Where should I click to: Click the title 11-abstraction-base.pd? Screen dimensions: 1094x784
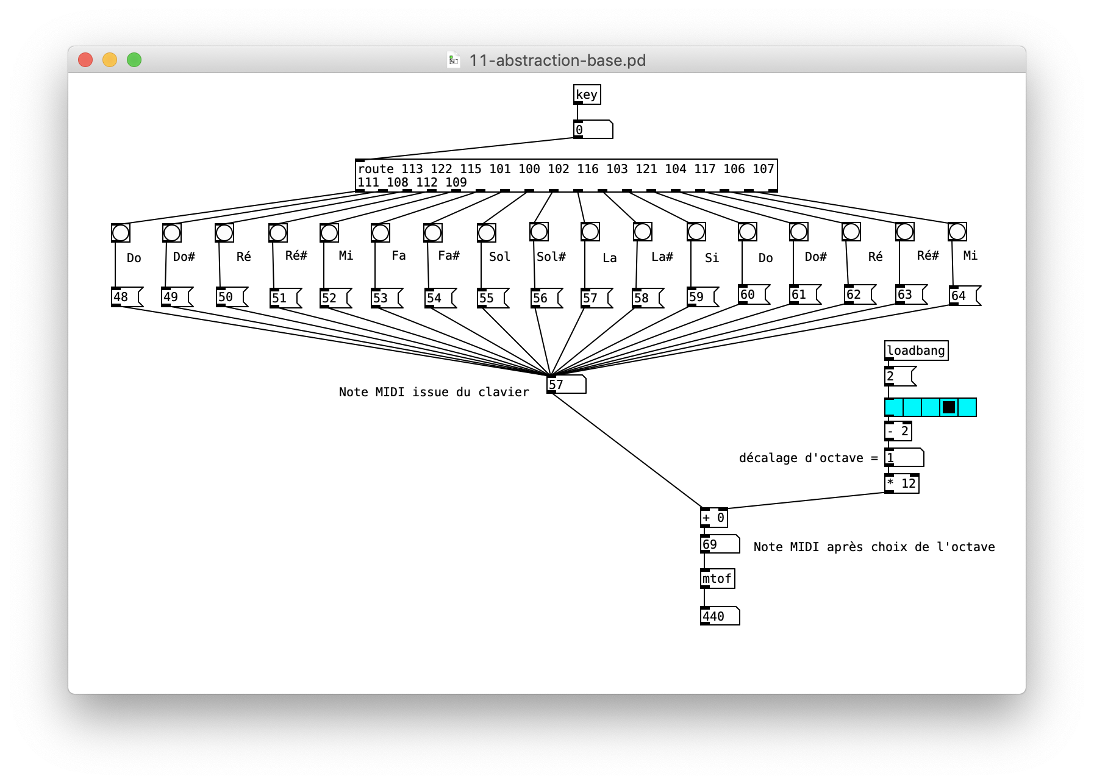557,60
